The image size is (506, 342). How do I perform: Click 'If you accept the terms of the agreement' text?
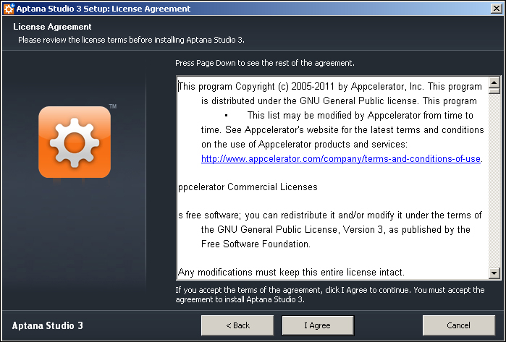pyautogui.click(x=330, y=294)
